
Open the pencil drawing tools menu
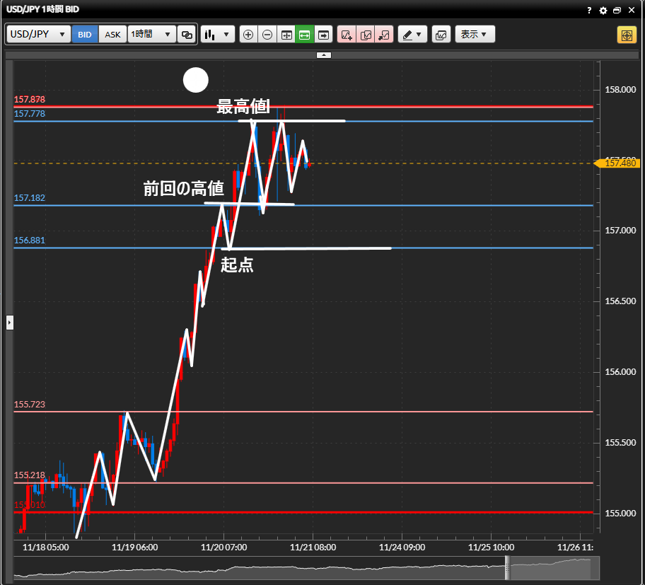coord(412,34)
